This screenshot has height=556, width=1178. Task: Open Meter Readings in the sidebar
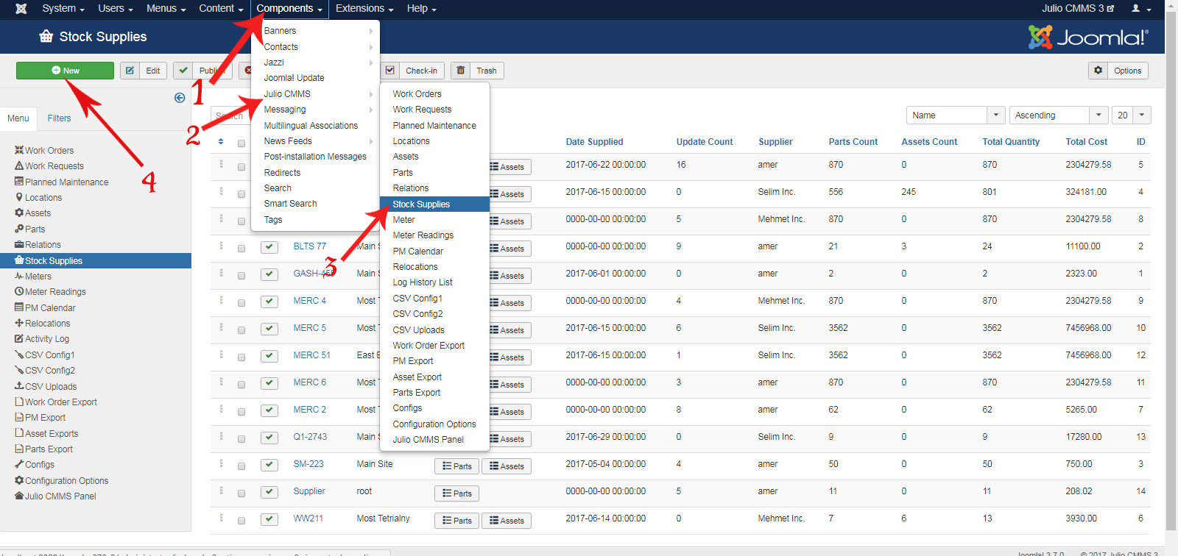(50, 292)
